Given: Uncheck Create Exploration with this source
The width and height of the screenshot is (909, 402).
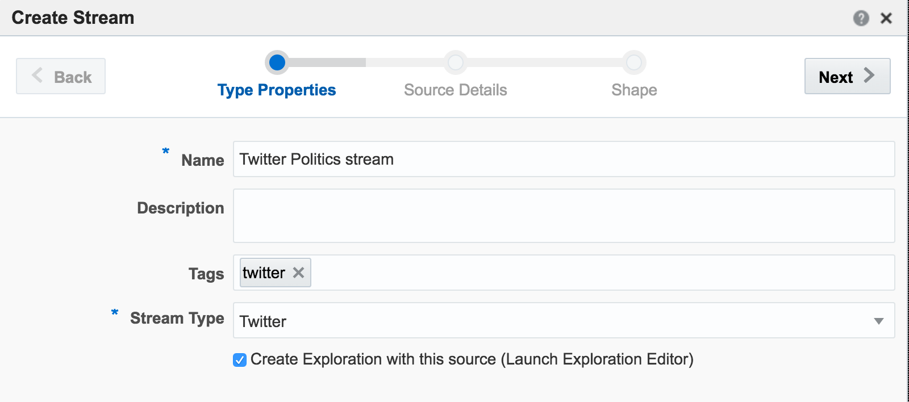Looking at the screenshot, I should click(x=240, y=360).
